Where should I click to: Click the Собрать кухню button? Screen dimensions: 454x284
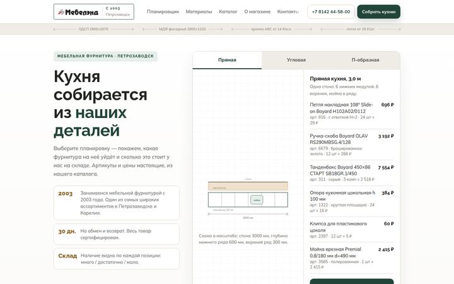click(x=378, y=11)
